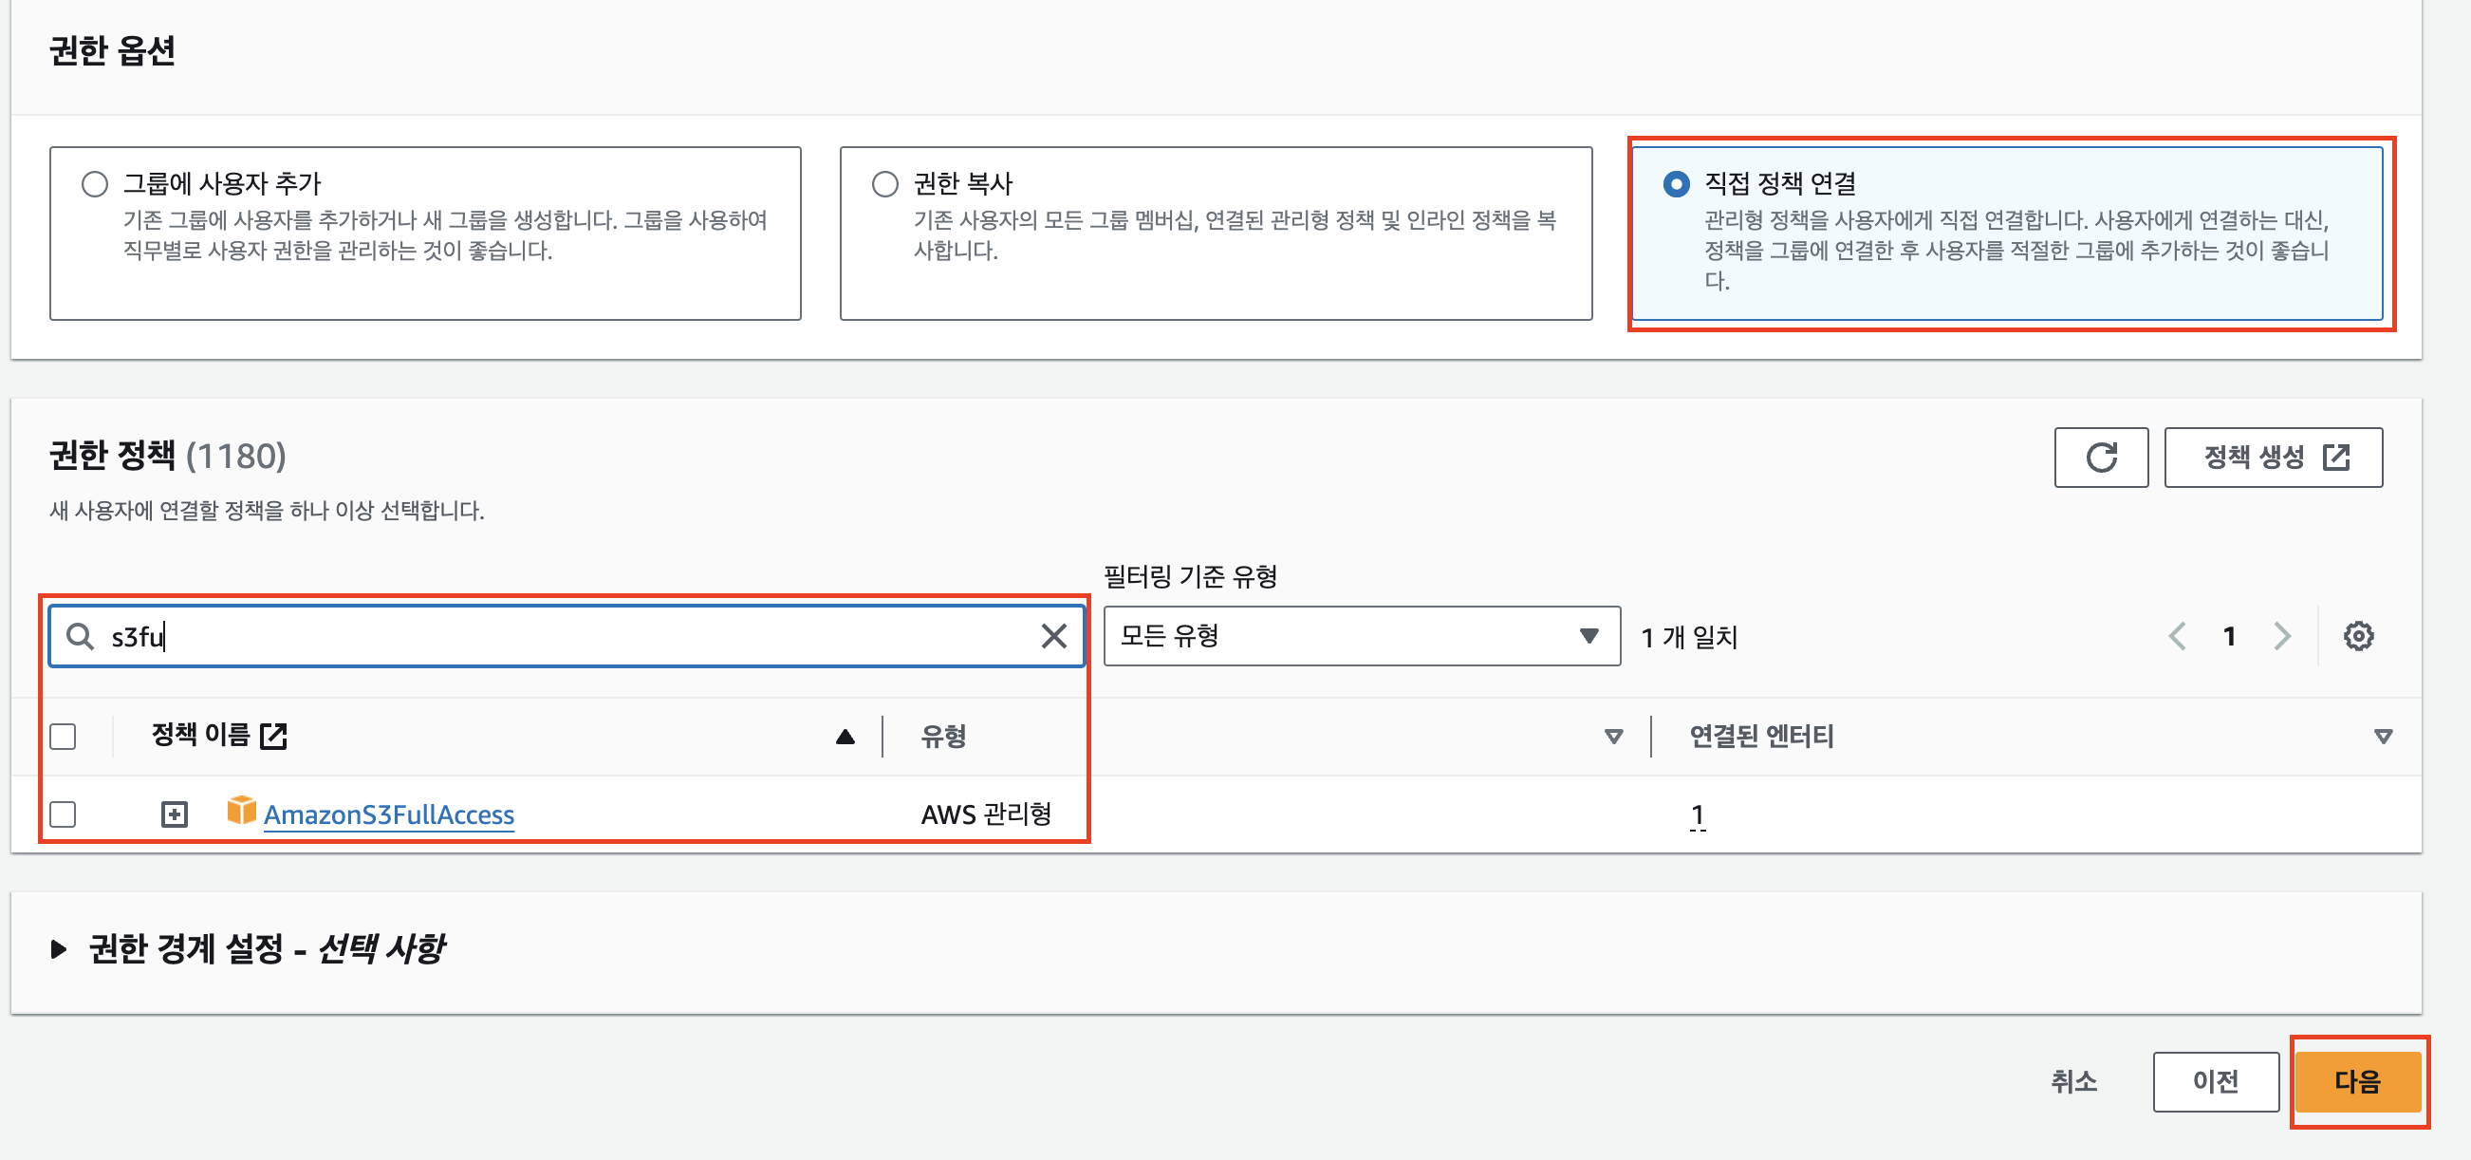Check the AmazonS3FullAccess policy checkbox

coord(64,814)
